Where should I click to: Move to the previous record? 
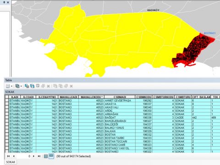(x=14, y=156)
